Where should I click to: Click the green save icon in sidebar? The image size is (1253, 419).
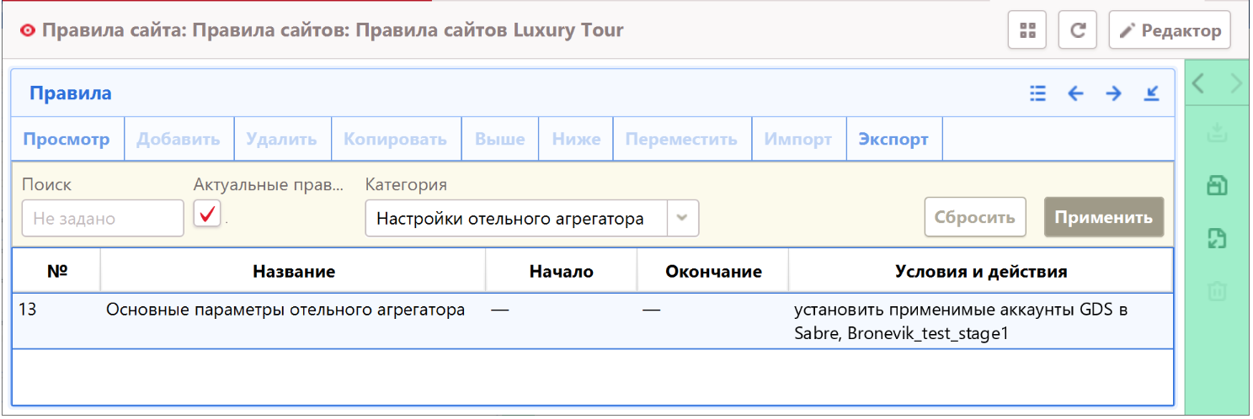(1217, 186)
